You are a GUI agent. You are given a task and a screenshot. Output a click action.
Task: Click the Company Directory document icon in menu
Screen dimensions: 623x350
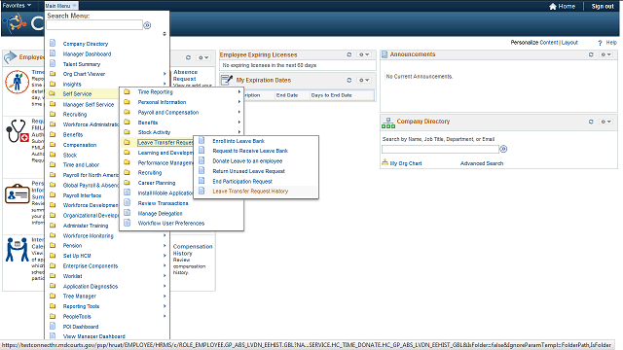click(x=53, y=43)
